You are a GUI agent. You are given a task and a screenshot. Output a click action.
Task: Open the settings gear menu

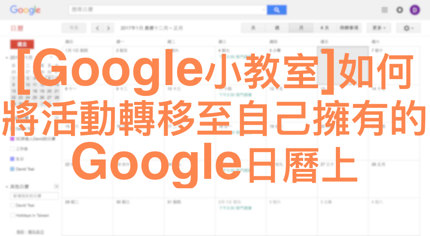click(408, 28)
